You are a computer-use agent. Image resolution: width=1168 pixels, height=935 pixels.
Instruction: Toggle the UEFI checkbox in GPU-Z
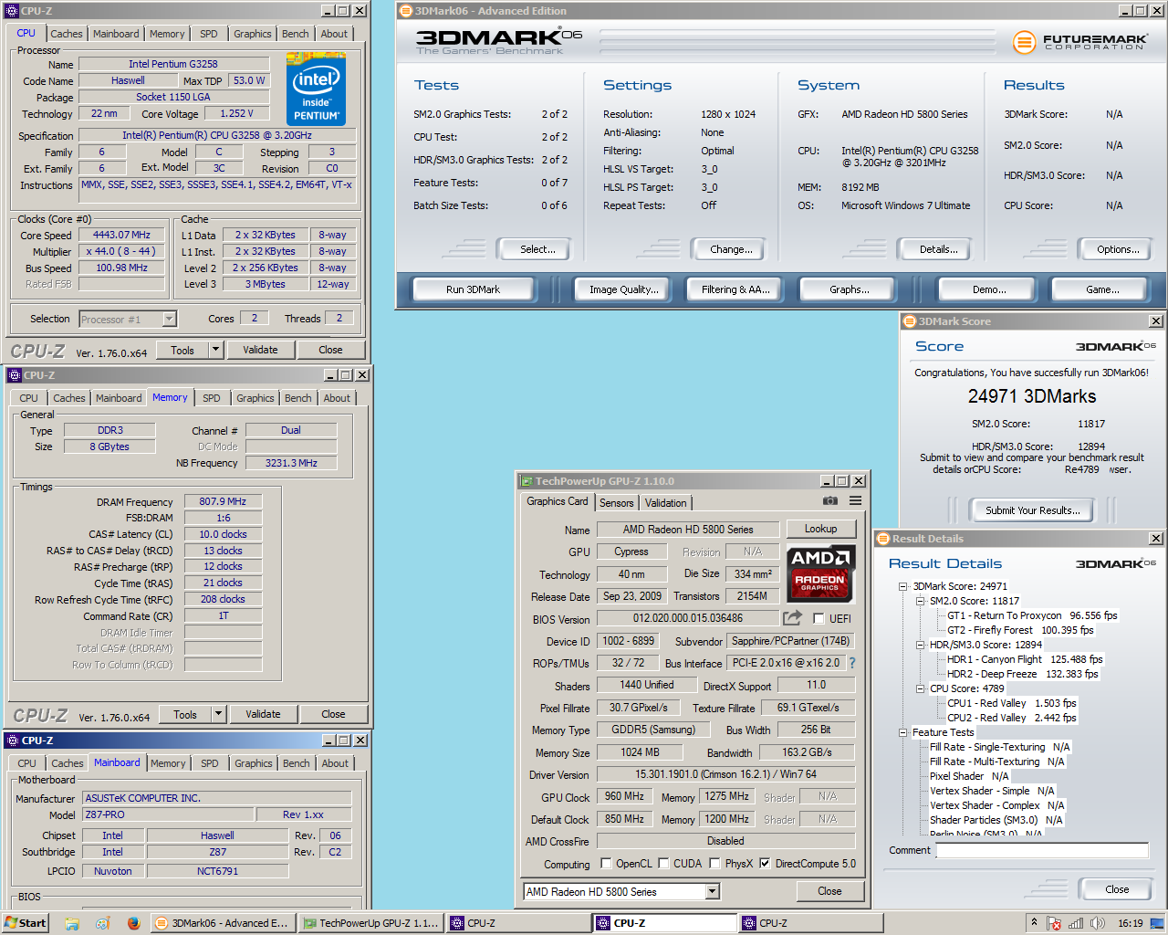pos(819,618)
